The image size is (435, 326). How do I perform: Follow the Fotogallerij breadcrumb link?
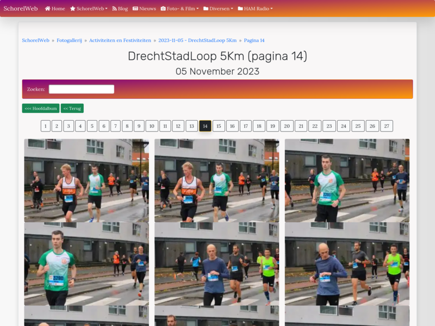(70, 40)
